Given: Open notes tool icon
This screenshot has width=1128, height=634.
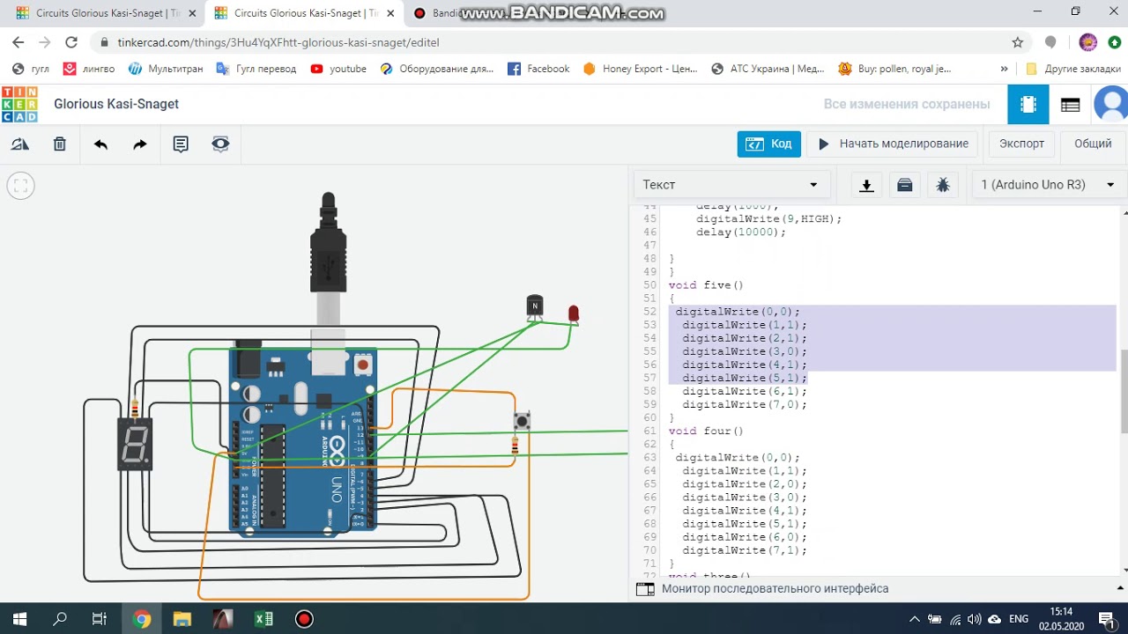Looking at the screenshot, I should click(181, 144).
